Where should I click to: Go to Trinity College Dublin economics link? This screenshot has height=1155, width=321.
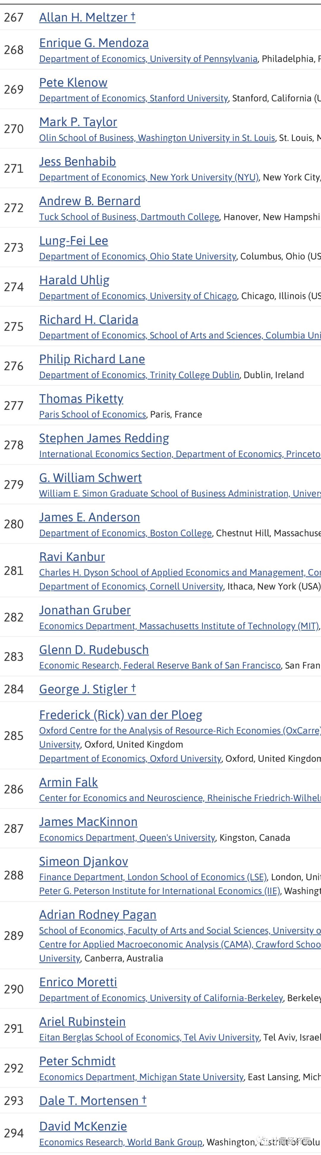(139, 375)
